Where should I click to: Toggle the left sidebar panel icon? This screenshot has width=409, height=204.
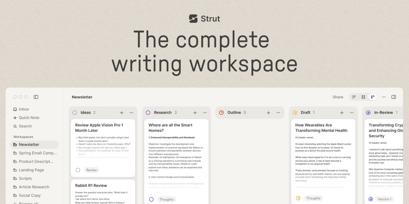click(36, 97)
